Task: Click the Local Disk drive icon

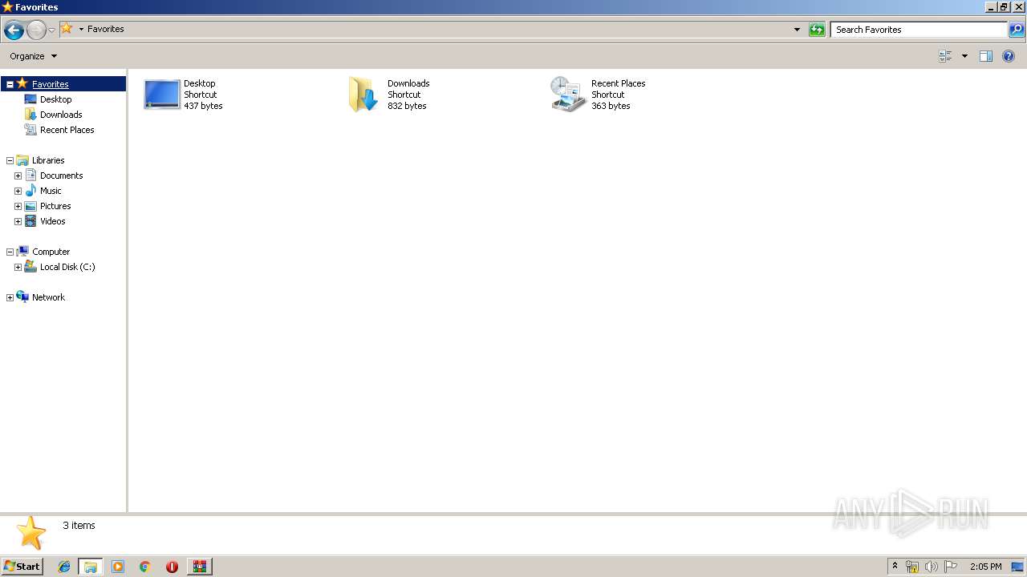Action: point(30,266)
